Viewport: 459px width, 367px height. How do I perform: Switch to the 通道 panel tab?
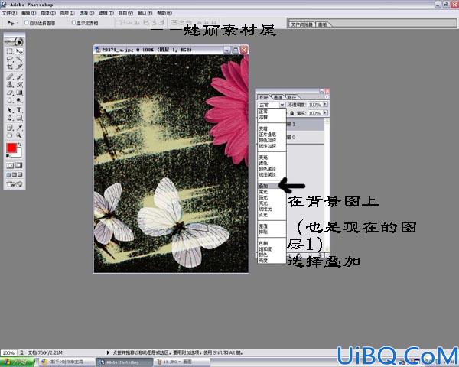click(x=278, y=97)
